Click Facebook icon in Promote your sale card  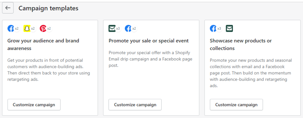tap(128, 29)
